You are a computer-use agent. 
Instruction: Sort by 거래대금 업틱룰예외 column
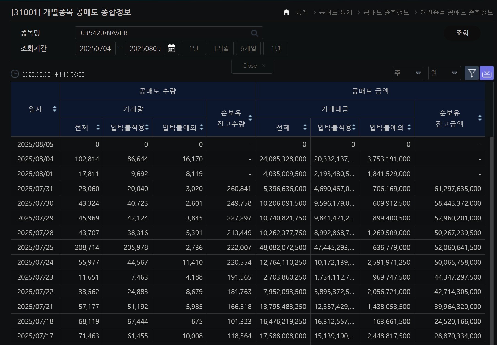point(409,127)
